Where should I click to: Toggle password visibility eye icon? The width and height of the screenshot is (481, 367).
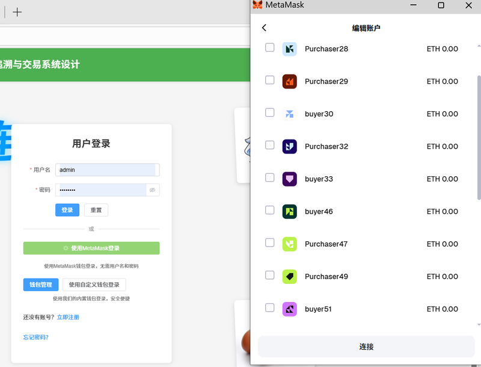pos(153,190)
